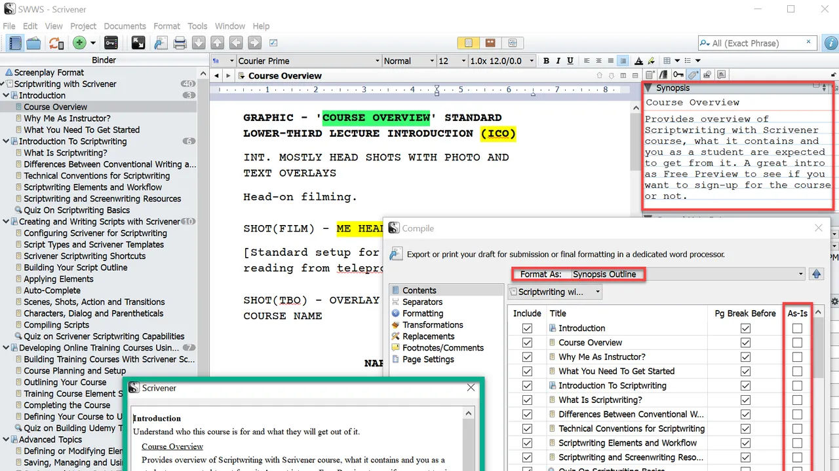
Task: Uncheck Include for Introduction row
Action: click(527, 328)
